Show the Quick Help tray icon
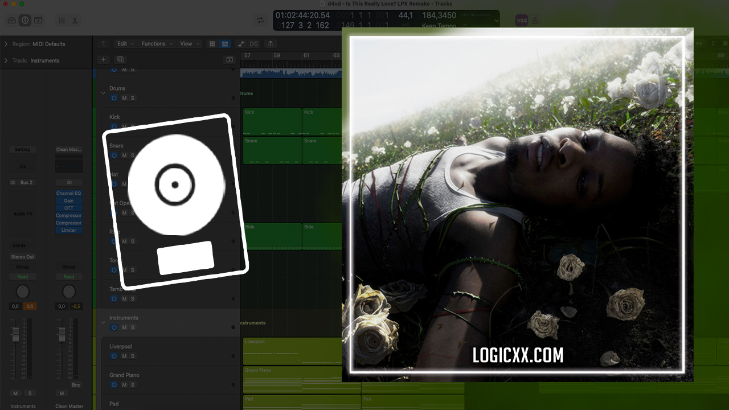Viewport: 729px width, 410px height. coord(38,20)
